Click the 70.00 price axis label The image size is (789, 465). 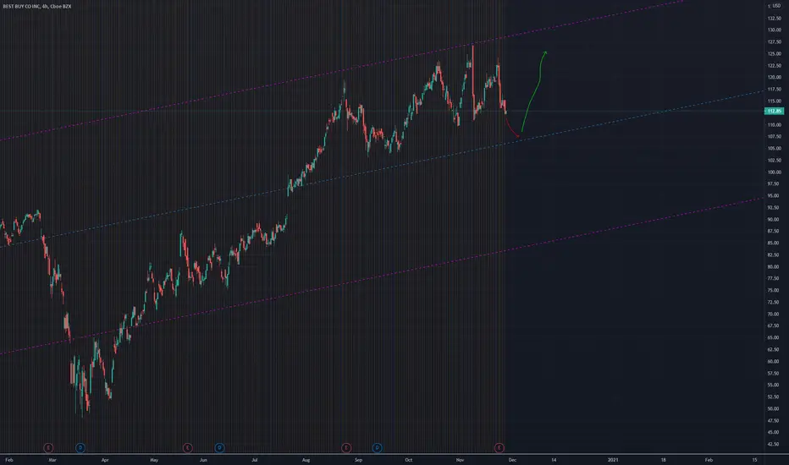tap(773, 315)
